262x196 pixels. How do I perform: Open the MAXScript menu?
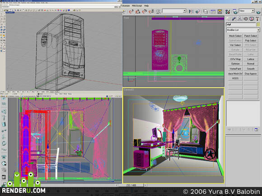(x=137, y=6)
